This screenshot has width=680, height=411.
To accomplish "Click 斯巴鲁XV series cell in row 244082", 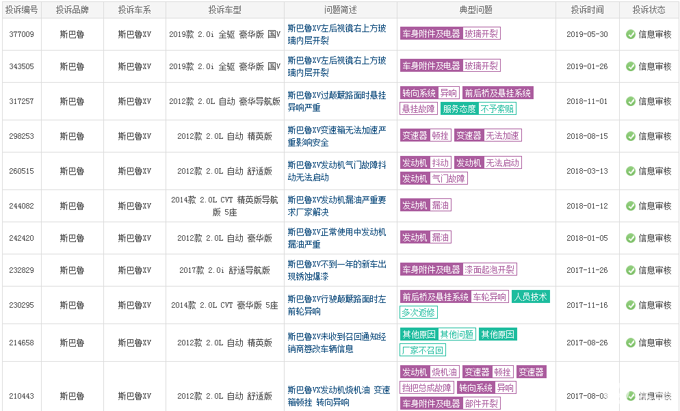I will tap(135, 206).
